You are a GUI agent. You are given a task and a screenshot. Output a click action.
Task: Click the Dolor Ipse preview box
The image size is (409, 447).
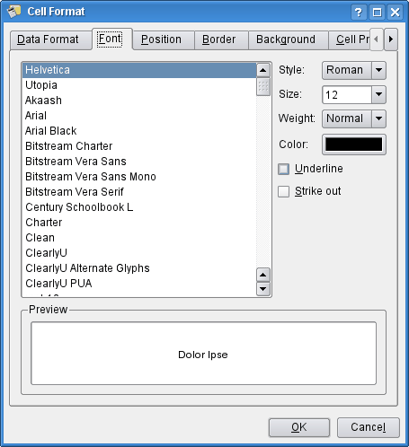click(x=203, y=354)
